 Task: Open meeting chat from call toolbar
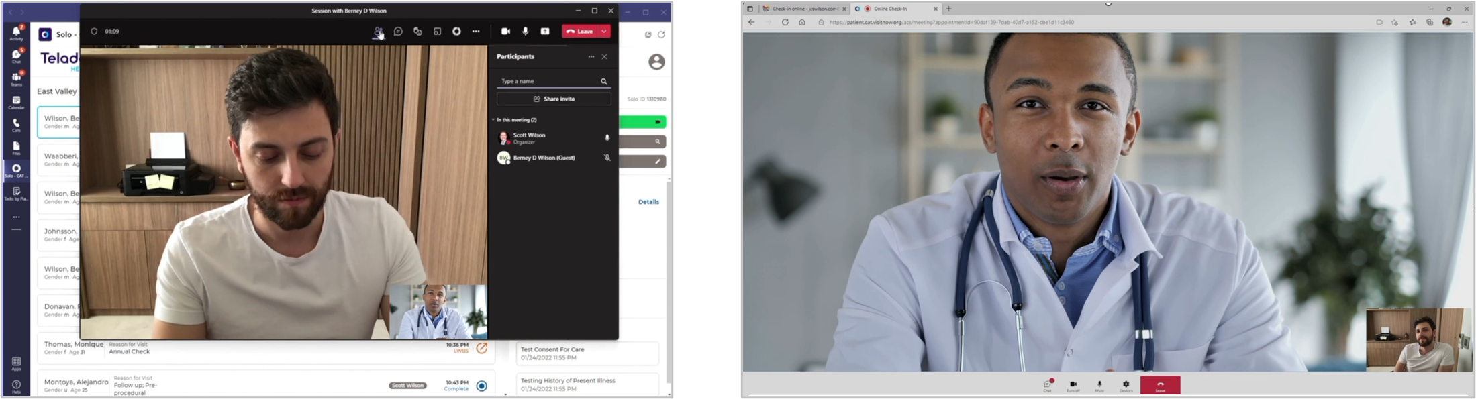(398, 32)
